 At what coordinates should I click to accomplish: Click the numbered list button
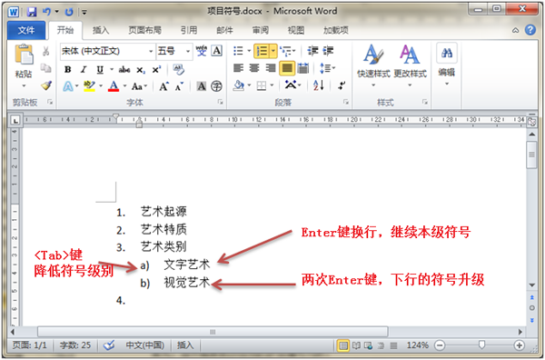[262, 51]
